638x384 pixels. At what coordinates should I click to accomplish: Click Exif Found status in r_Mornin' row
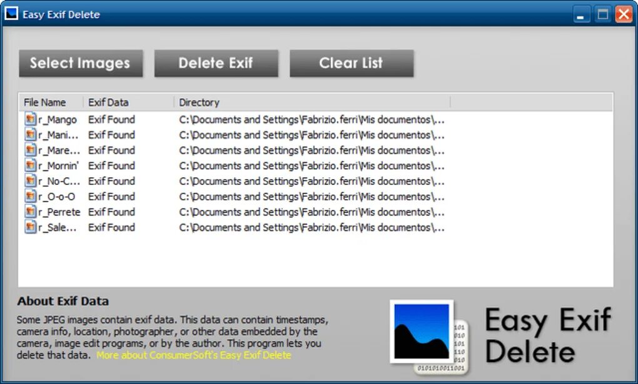click(x=111, y=166)
